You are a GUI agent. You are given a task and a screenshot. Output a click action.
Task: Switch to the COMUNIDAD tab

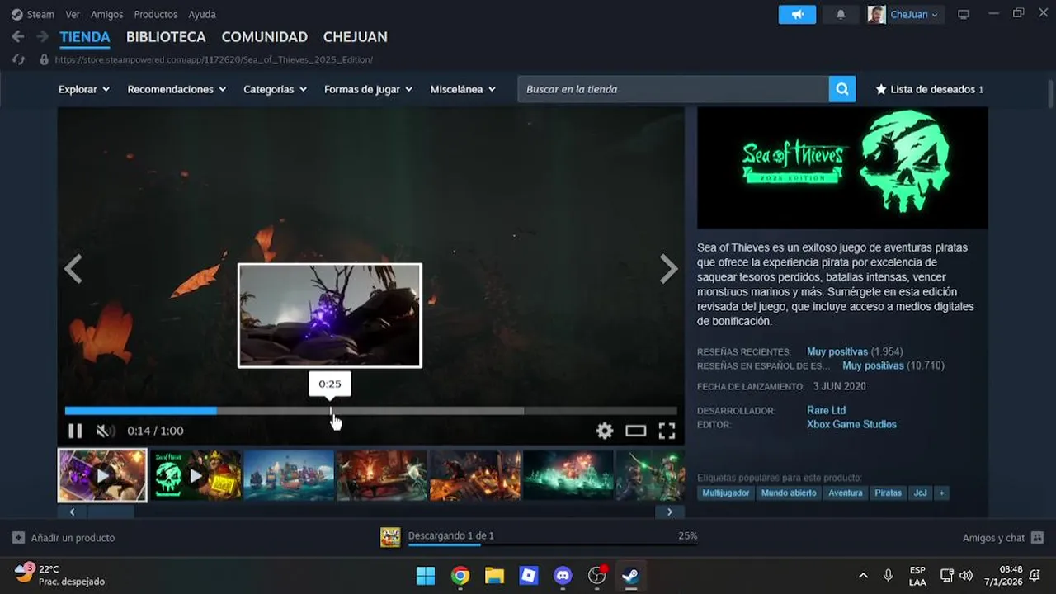point(265,37)
